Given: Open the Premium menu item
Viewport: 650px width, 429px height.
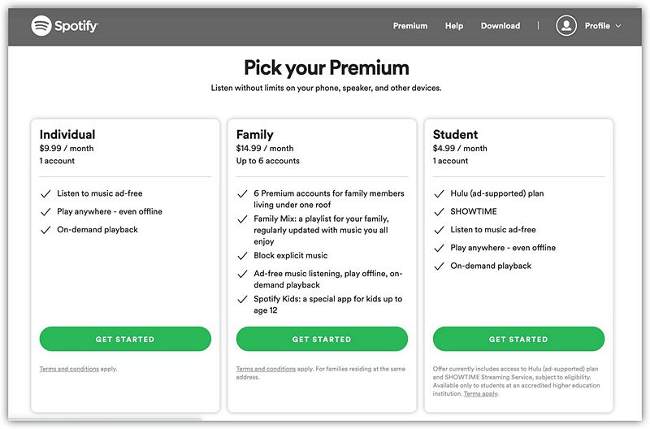Looking at the screenshot, I should click(x=410, y=26).
